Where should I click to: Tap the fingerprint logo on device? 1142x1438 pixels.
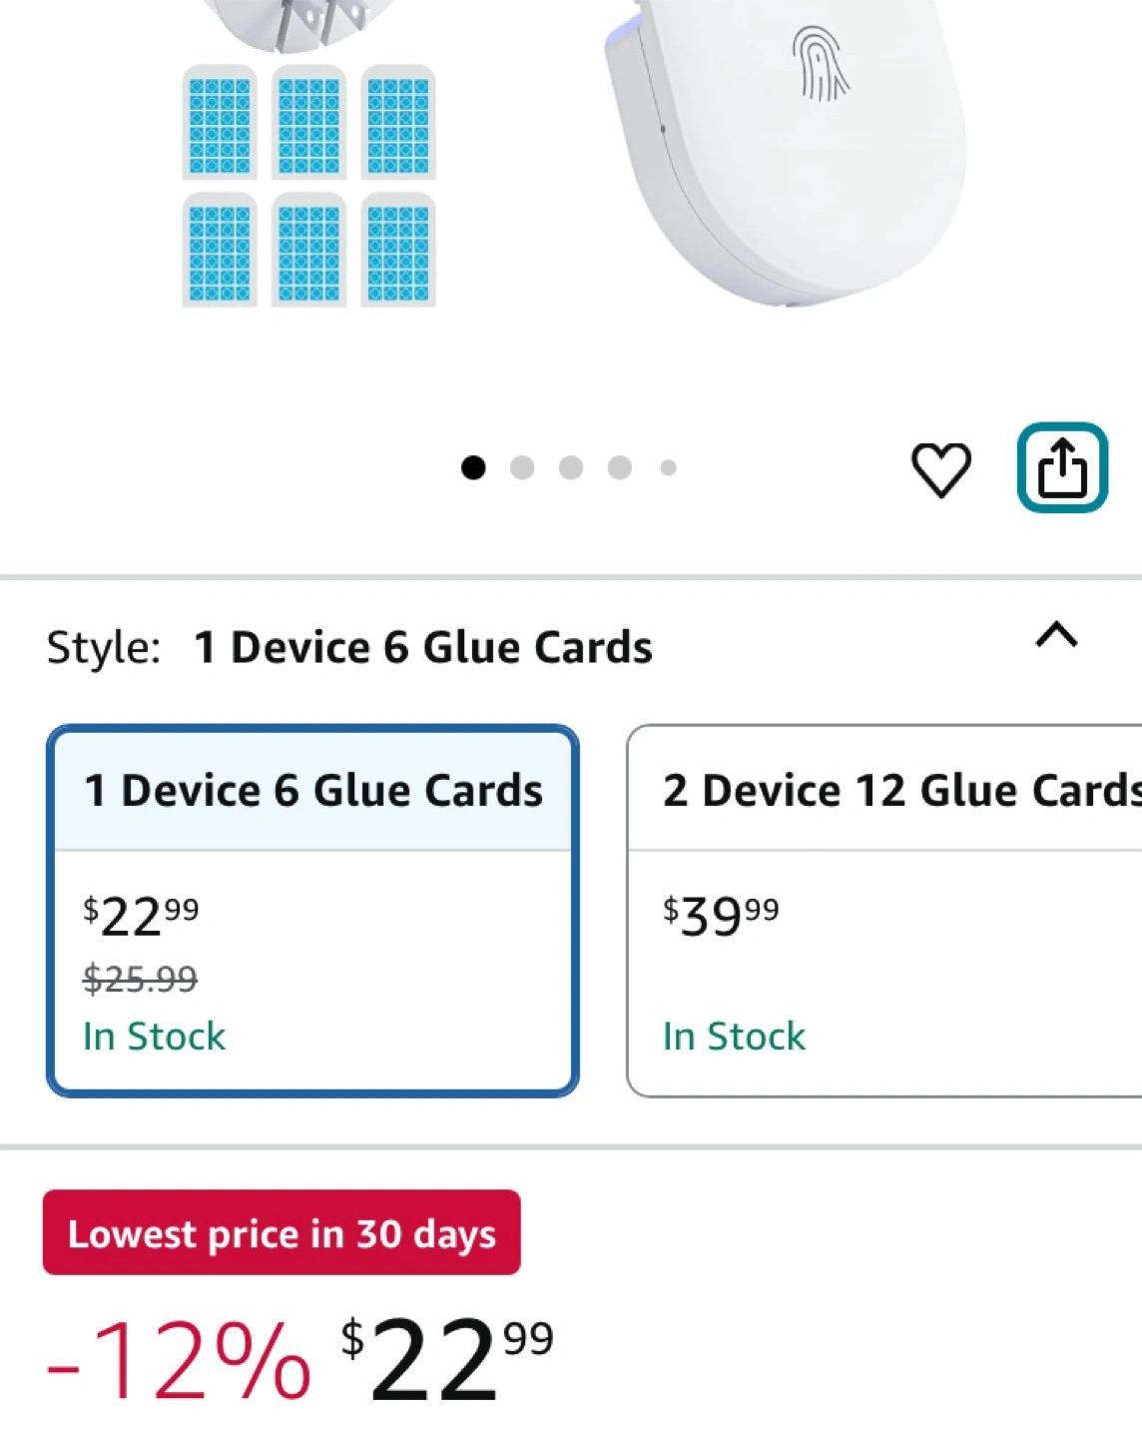point(820,65)
